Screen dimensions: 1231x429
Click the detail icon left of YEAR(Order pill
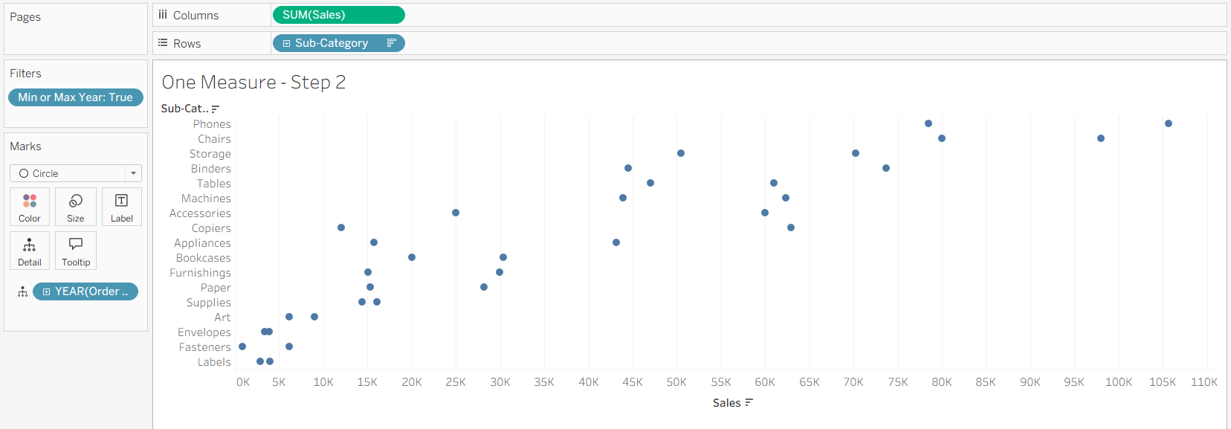tap(22, 291)
